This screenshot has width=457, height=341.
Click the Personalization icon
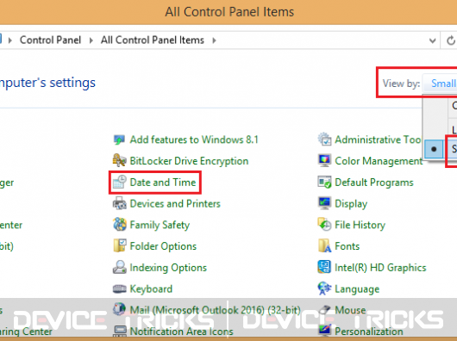325,331
